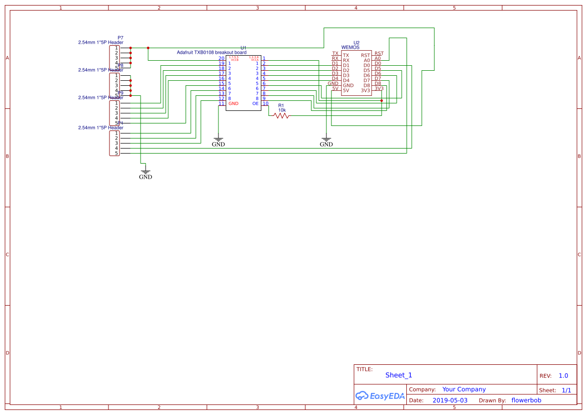Image resolution: width=587 pixels, height=415 pixels.
Task: Click the OE pin label on U1
Action: (255, 103)
